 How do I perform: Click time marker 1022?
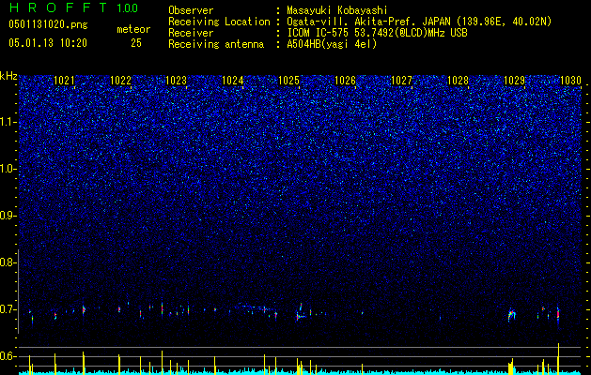click(120, 81)
